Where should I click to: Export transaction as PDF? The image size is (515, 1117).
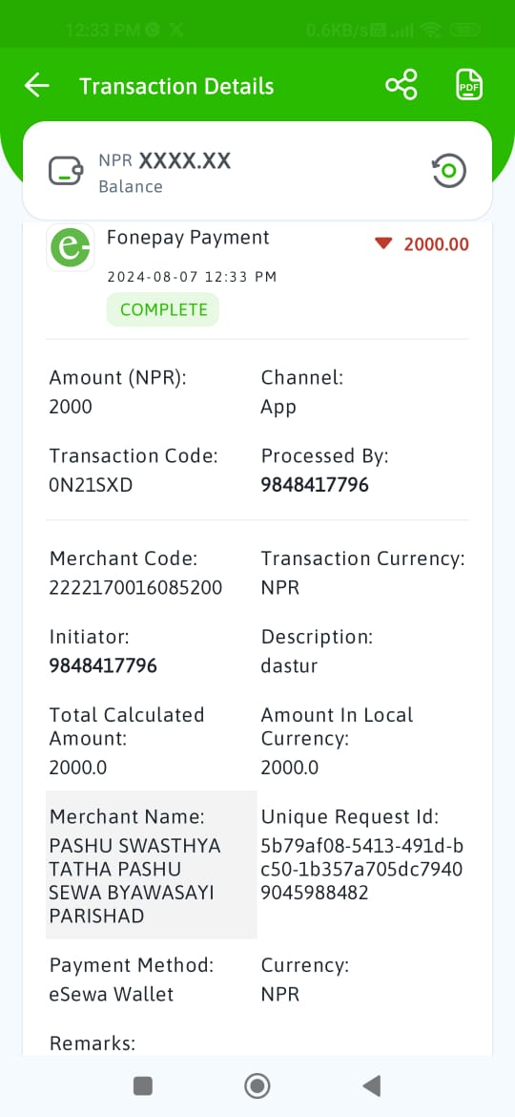pyautogui.click(x=469, y=85)
